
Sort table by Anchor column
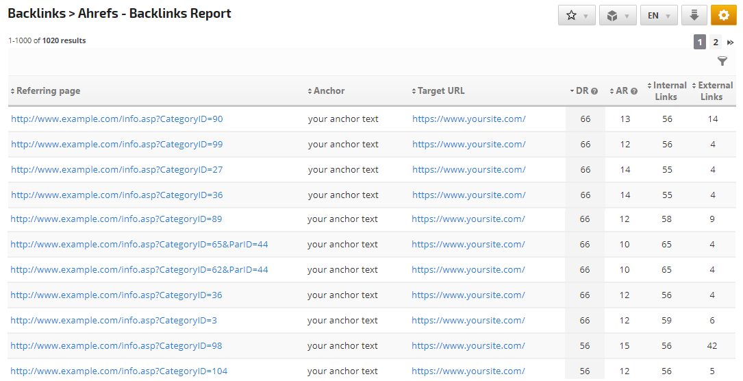coord(329,91)
